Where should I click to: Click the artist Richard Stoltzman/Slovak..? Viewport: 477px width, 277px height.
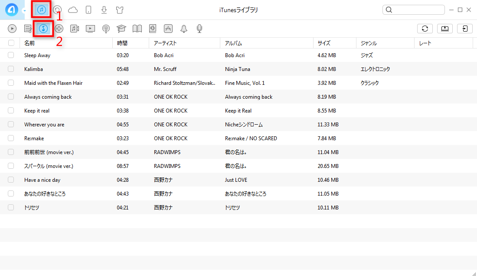click(184, 83)
